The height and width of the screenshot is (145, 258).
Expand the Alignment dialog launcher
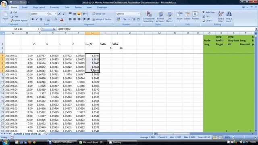(113, 24)
